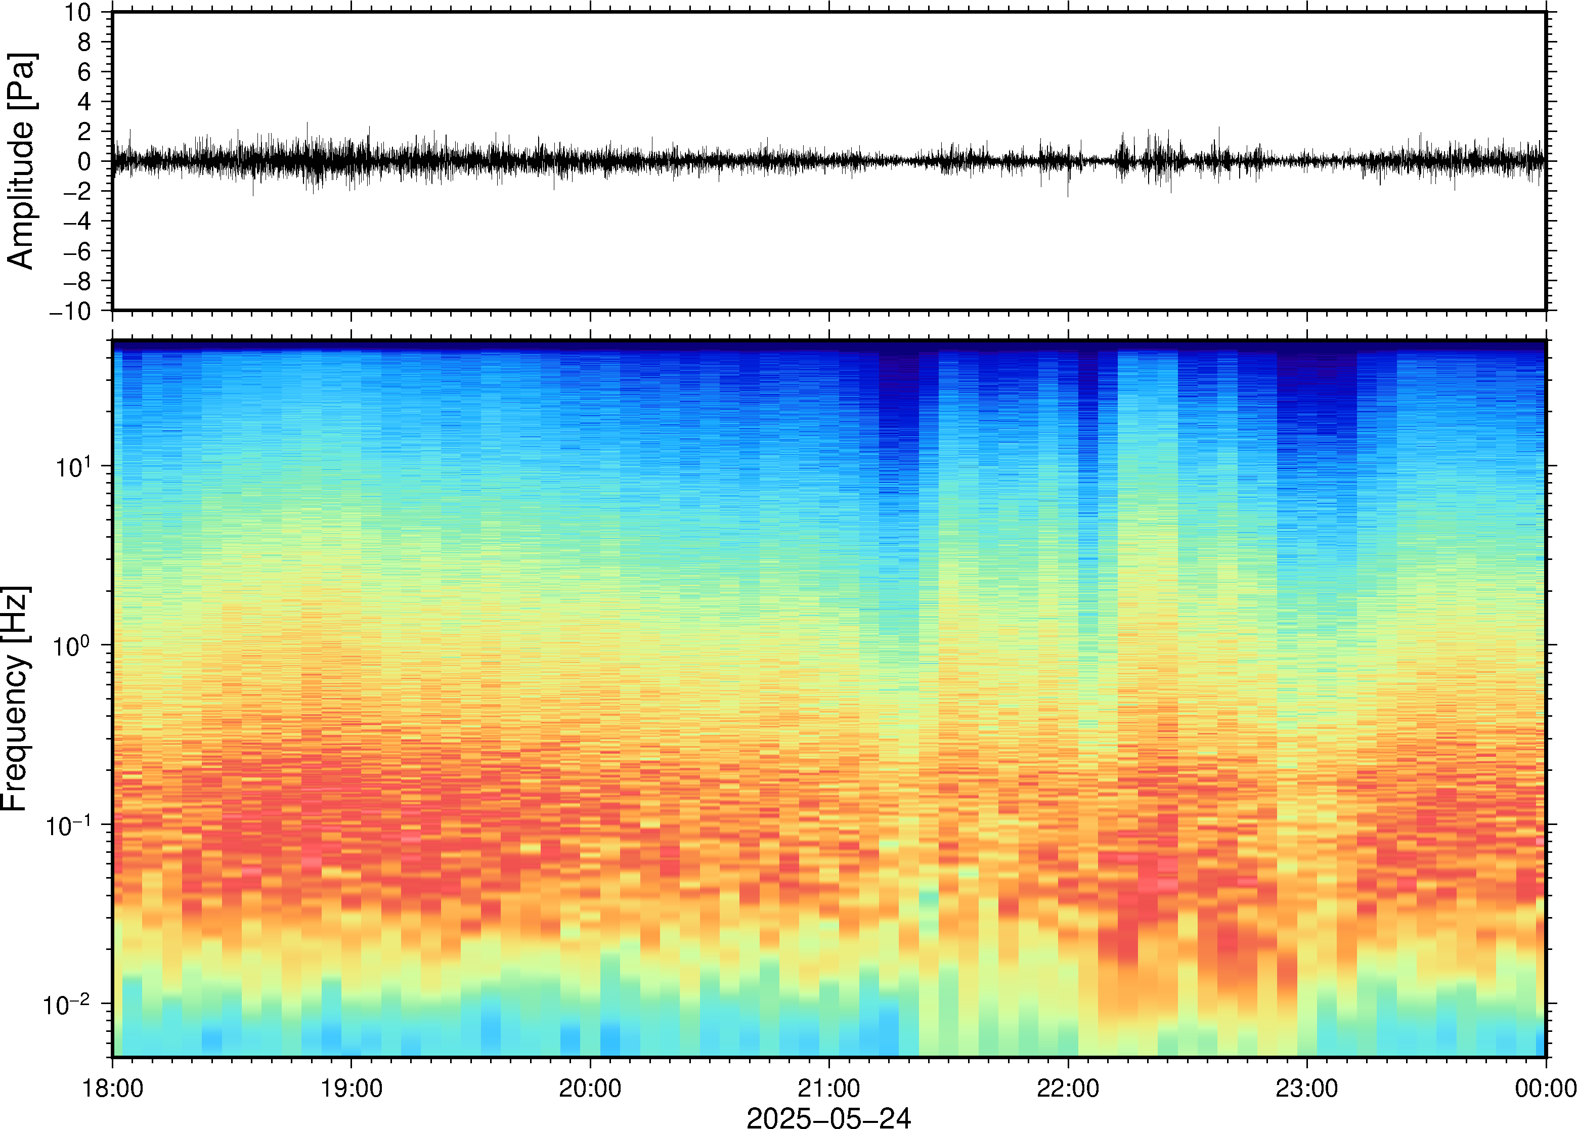Click the 22:00 time axis label
Viewport: 1577px width, 1129px height.
point(1068,1088)
